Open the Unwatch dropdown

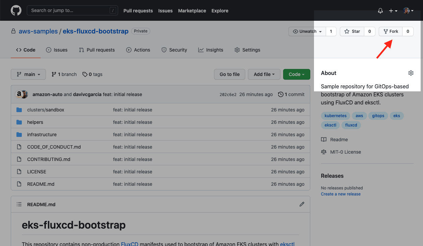pos(307,31)
